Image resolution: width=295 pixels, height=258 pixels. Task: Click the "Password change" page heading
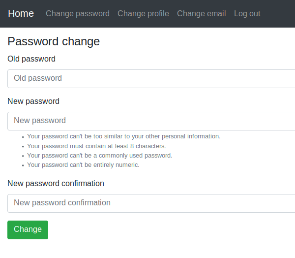click(x=54, y=41)
